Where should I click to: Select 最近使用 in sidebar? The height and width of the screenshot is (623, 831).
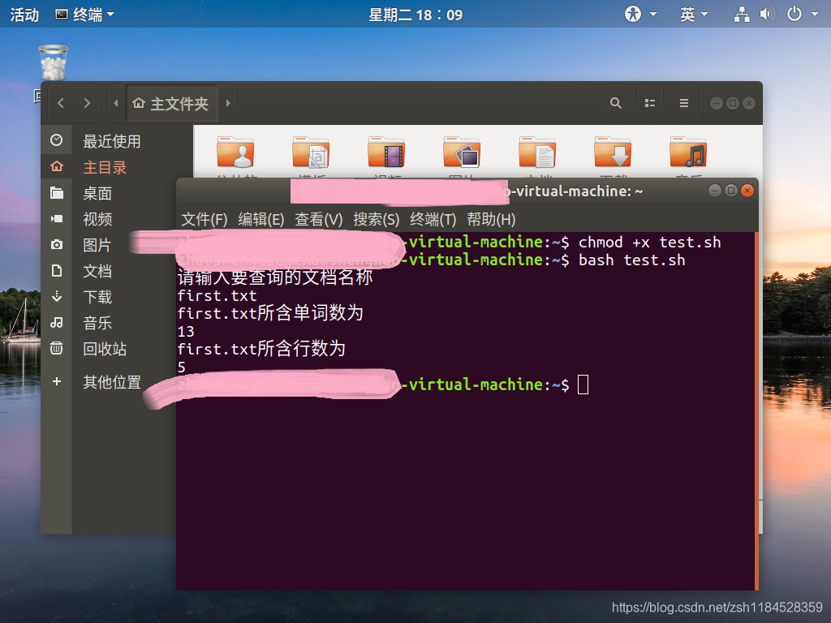coord(111,141)
